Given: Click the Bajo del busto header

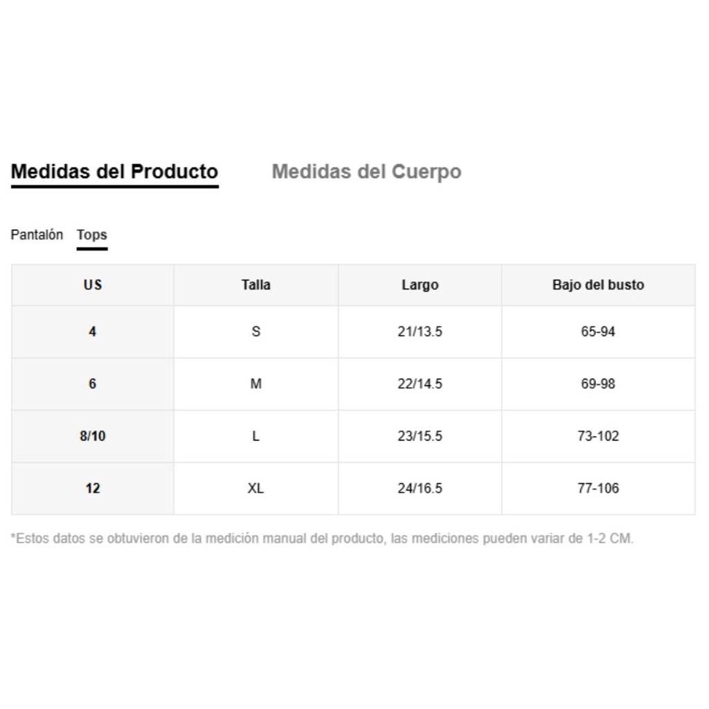Looking at the screenshot, I should point(598,285).
